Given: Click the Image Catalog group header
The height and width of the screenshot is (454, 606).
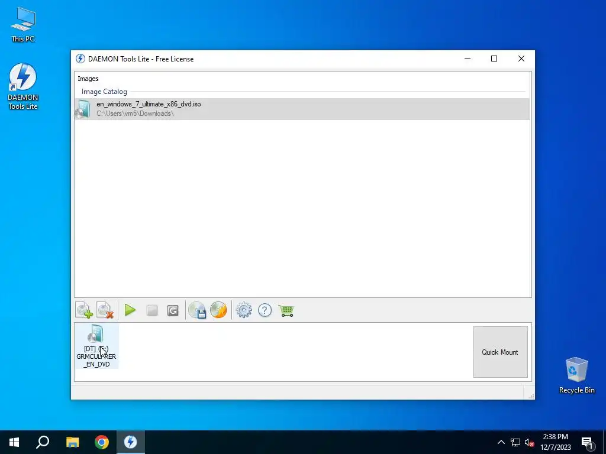Looking at the screenshot, I should (x=104, y=92).
